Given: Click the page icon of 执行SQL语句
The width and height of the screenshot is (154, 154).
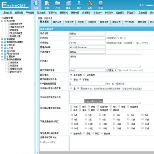Looking at the screenshot, I should point(9,72).
